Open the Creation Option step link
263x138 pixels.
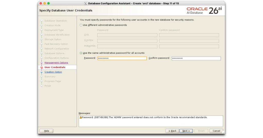(x=53, y=72)
